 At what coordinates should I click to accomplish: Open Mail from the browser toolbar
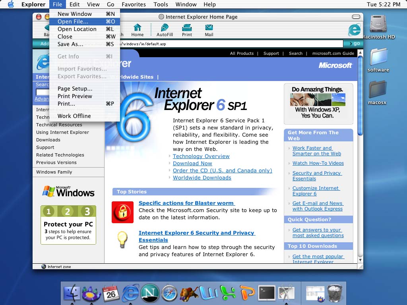[x=209, y=29]
